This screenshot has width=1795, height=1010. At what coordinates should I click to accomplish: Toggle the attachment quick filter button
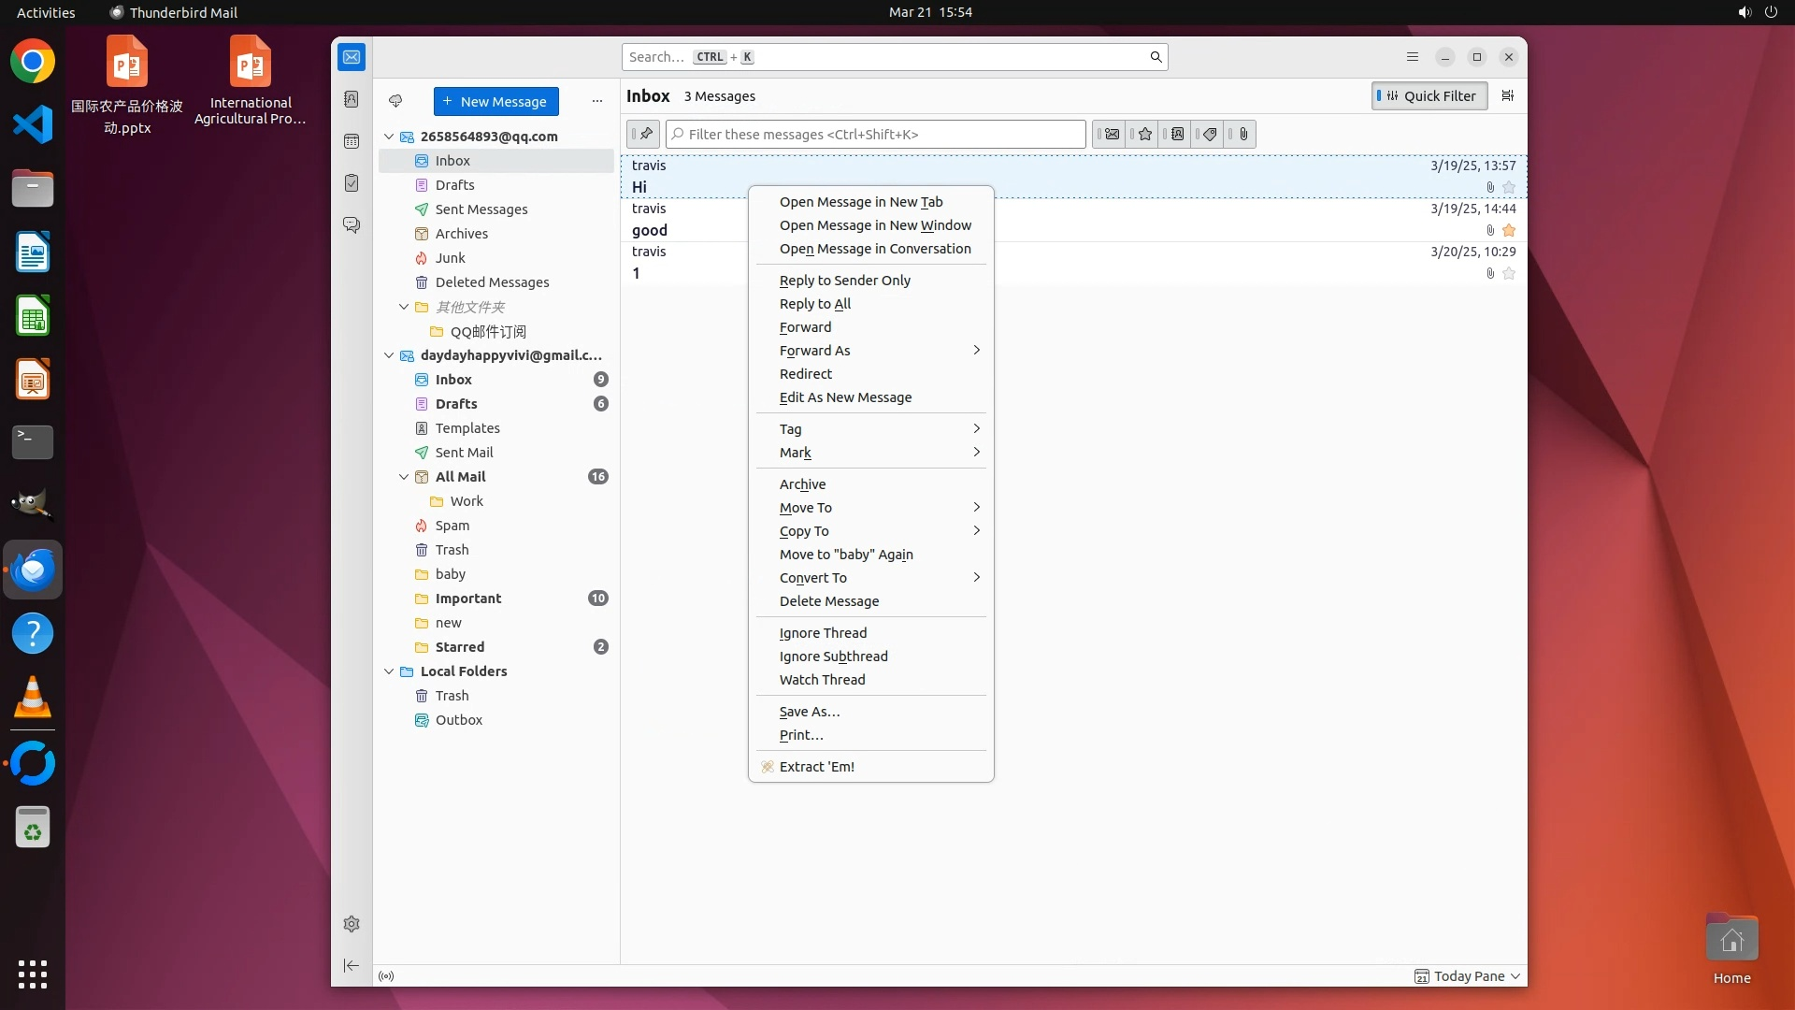pos(1242,135)
